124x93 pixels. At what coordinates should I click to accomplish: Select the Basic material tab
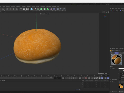[112, 53]
